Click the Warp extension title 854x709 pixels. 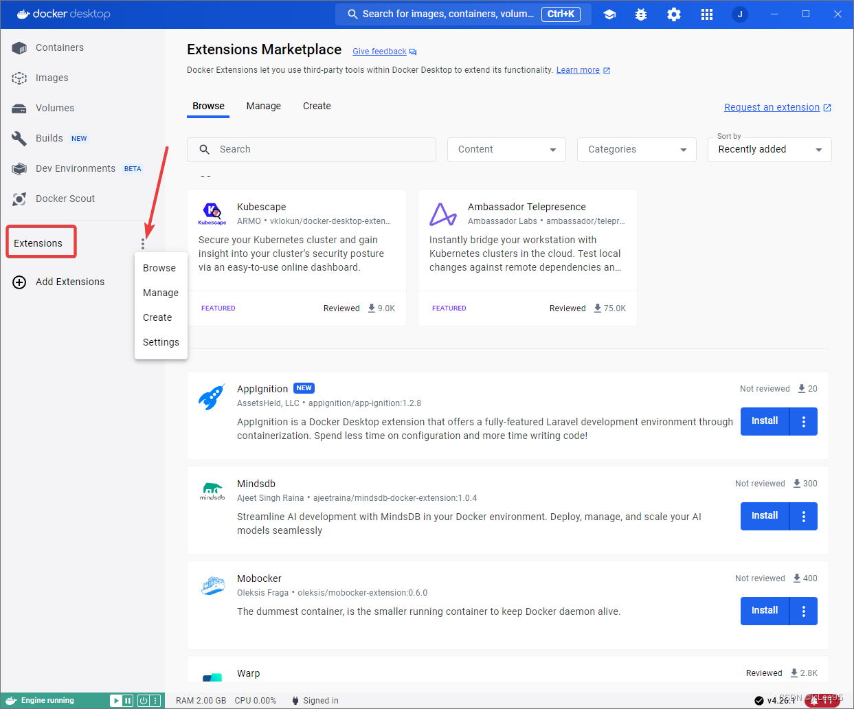point(249,674)
